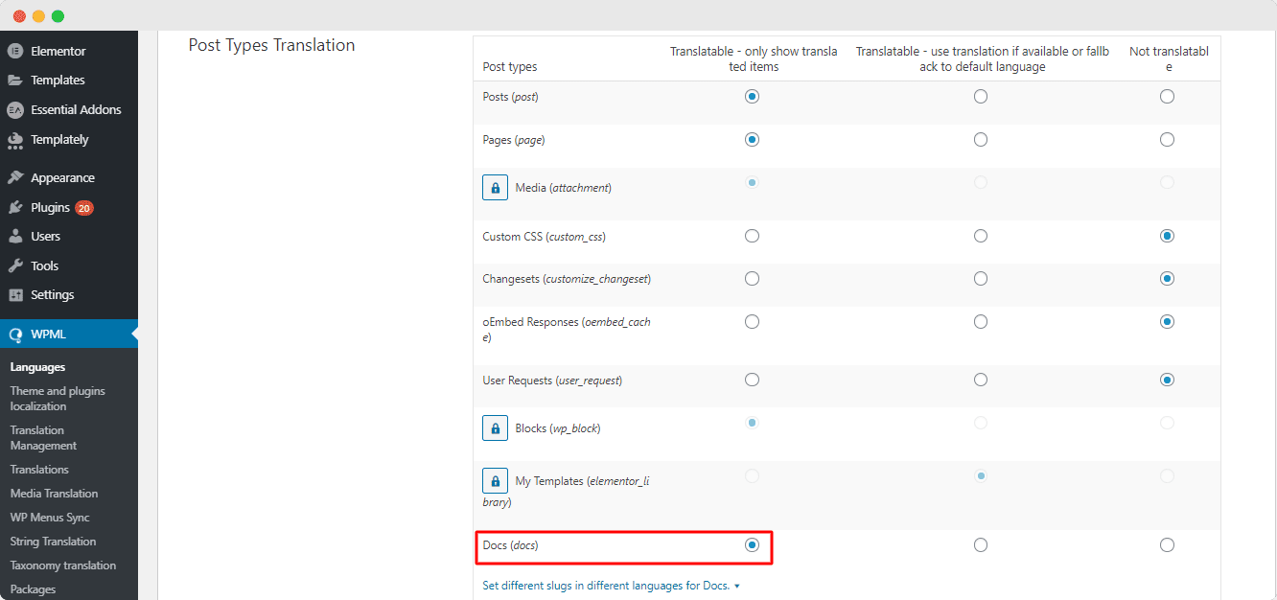Click the lock icon beside My Templates
The image size is (1277, 600).
click(495, 480)
